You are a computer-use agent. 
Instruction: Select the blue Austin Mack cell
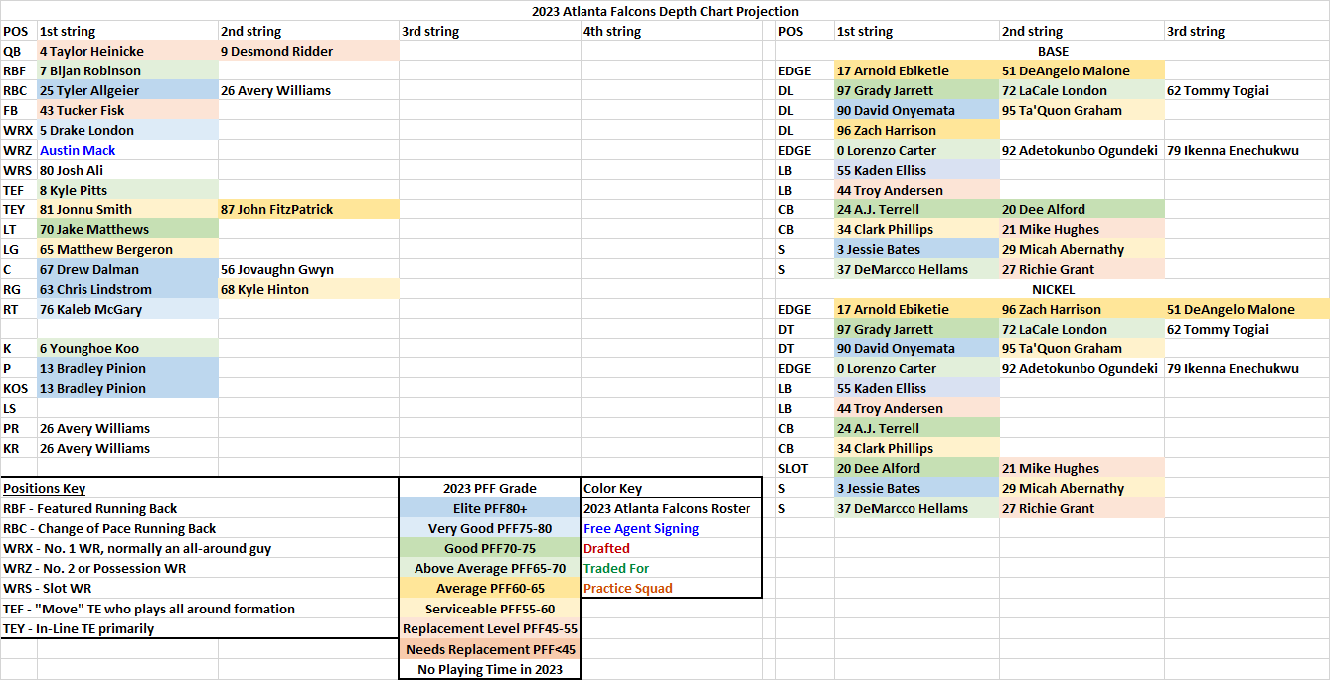(x=127, y=150)
